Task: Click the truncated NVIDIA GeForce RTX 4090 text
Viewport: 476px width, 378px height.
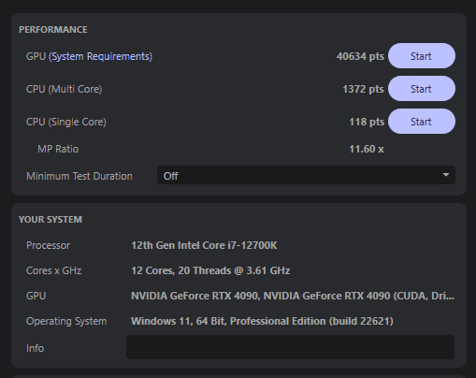Action: 293,296
